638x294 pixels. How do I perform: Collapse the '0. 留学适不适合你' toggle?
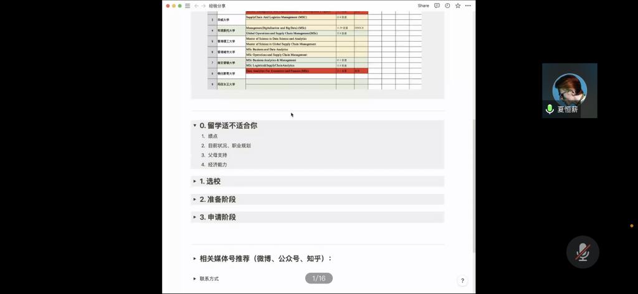tap(194, 126)
